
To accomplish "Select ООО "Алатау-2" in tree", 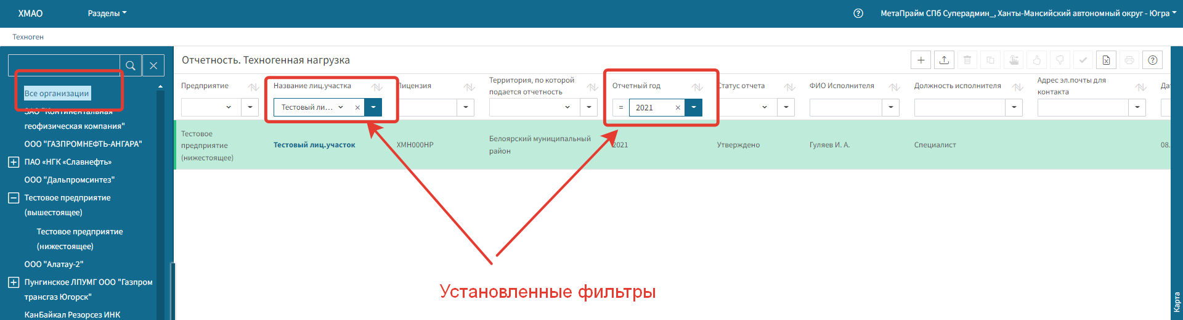I will [x=54, y=265].
